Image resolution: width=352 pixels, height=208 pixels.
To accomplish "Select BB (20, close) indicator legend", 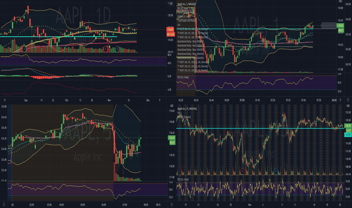I will 185,8.
